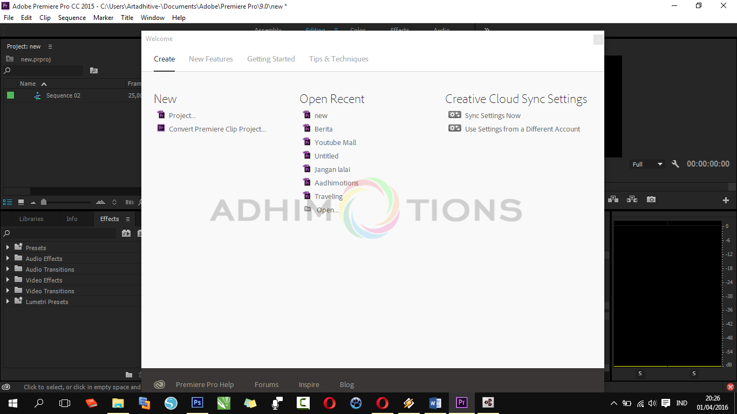Click the red error icon in status bar

(731, 387)
